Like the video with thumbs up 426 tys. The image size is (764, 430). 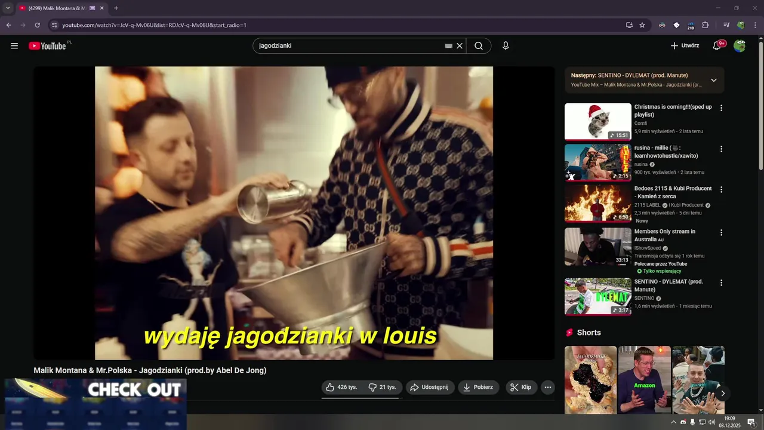(x=342, y=387)
